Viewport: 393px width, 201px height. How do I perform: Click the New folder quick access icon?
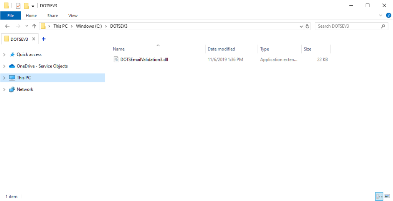(x=26, y=5)
